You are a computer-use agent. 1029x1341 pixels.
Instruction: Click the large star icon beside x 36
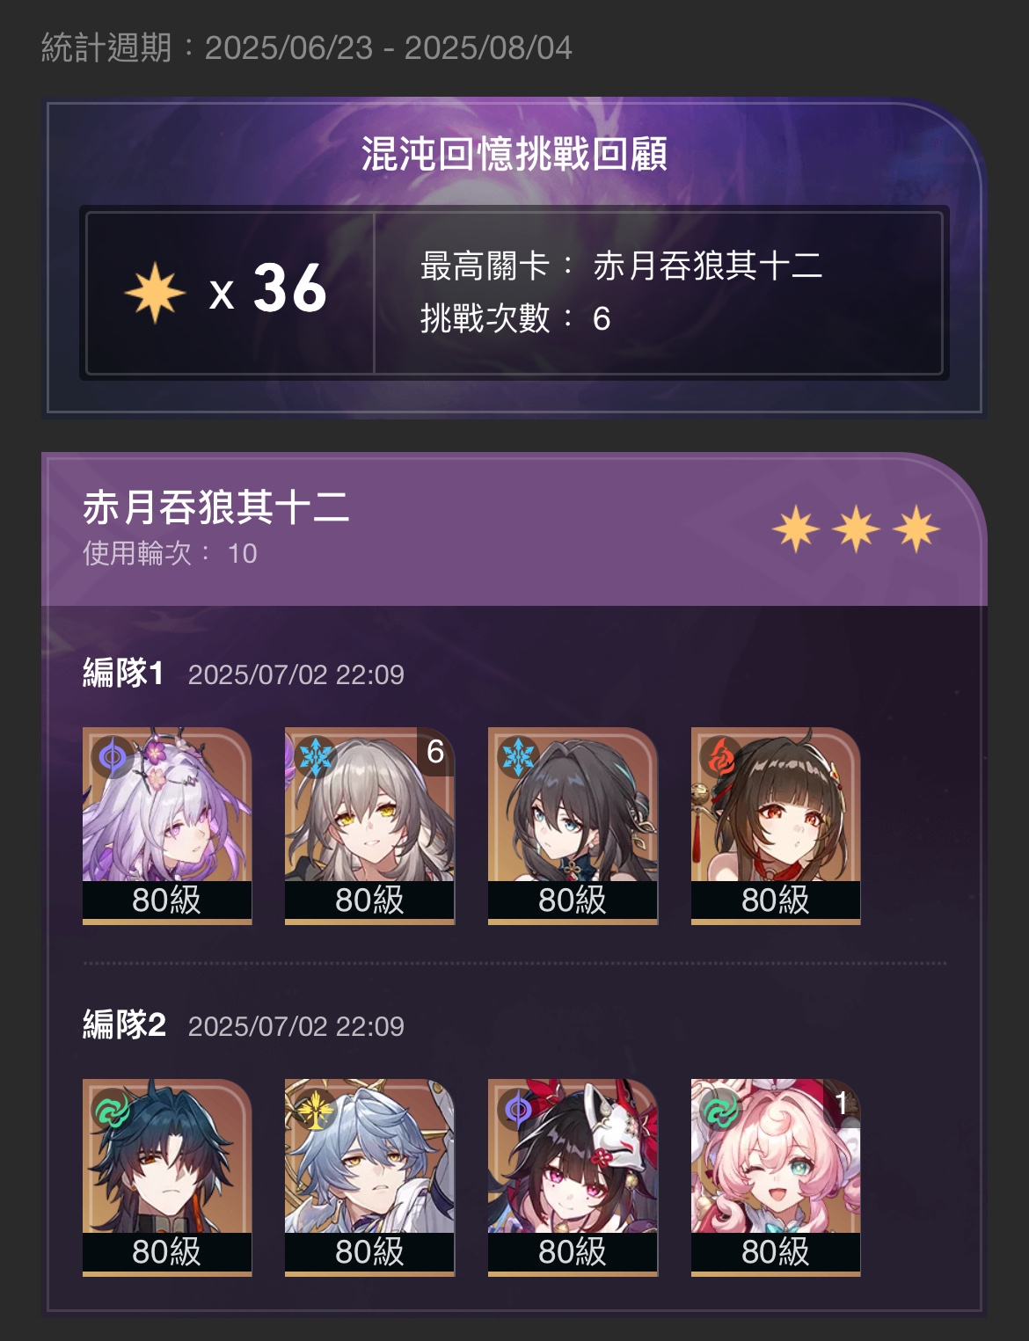point(155,292)
